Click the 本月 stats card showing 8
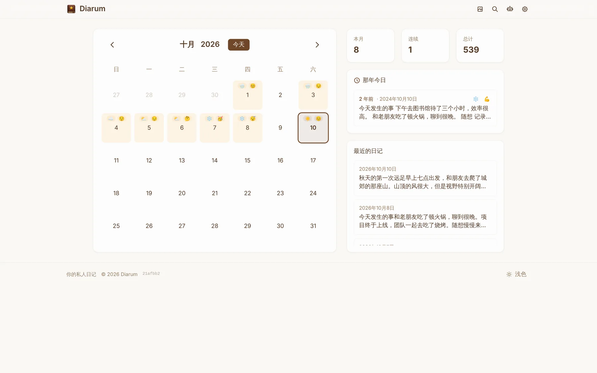Screen dimensions: 597x373 click(x=370, y=45)
